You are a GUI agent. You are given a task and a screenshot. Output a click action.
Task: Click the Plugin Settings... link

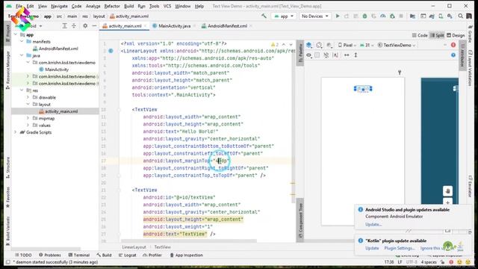click(400, 248)
